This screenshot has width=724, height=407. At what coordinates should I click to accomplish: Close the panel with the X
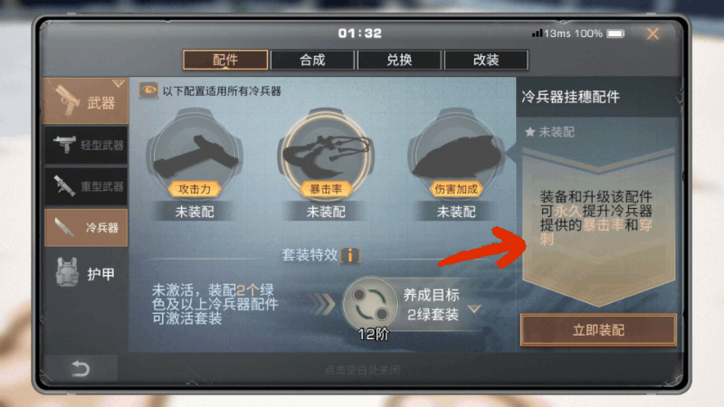click(x=653, y=33)
